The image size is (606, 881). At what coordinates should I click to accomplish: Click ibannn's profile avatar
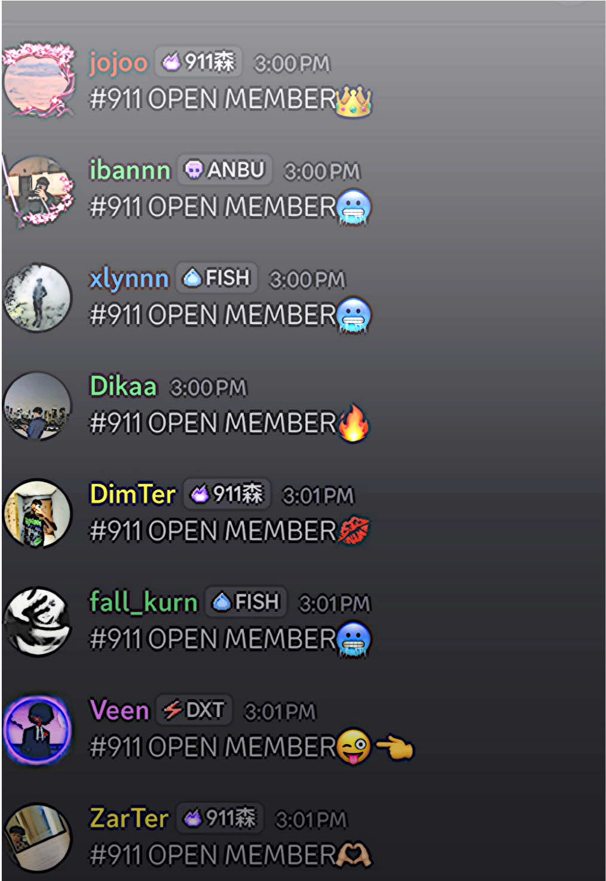tap(39, 190)
